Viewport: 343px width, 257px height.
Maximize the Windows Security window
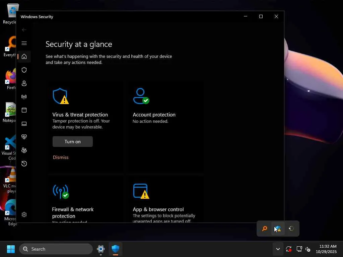[261, 16]
